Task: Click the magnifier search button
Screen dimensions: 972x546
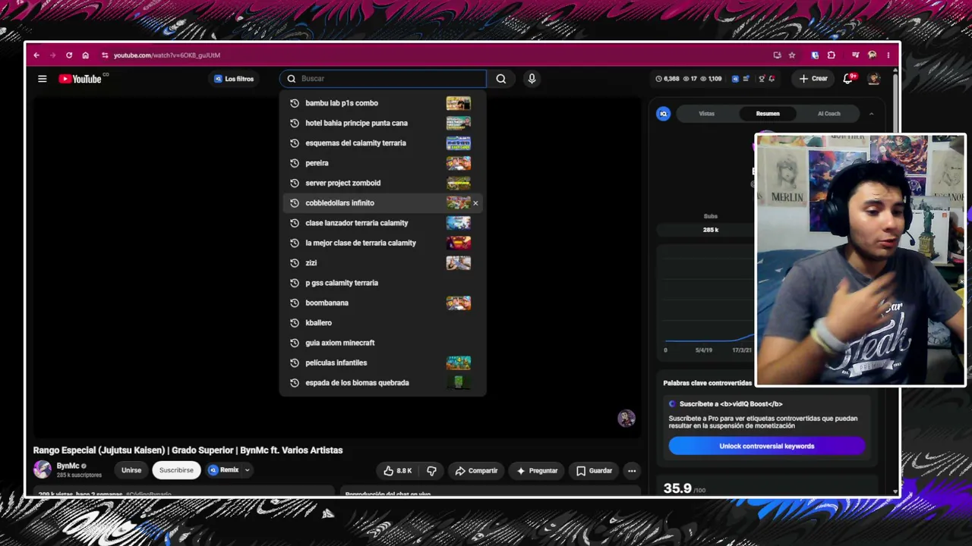Action: [x=501, y=79]
